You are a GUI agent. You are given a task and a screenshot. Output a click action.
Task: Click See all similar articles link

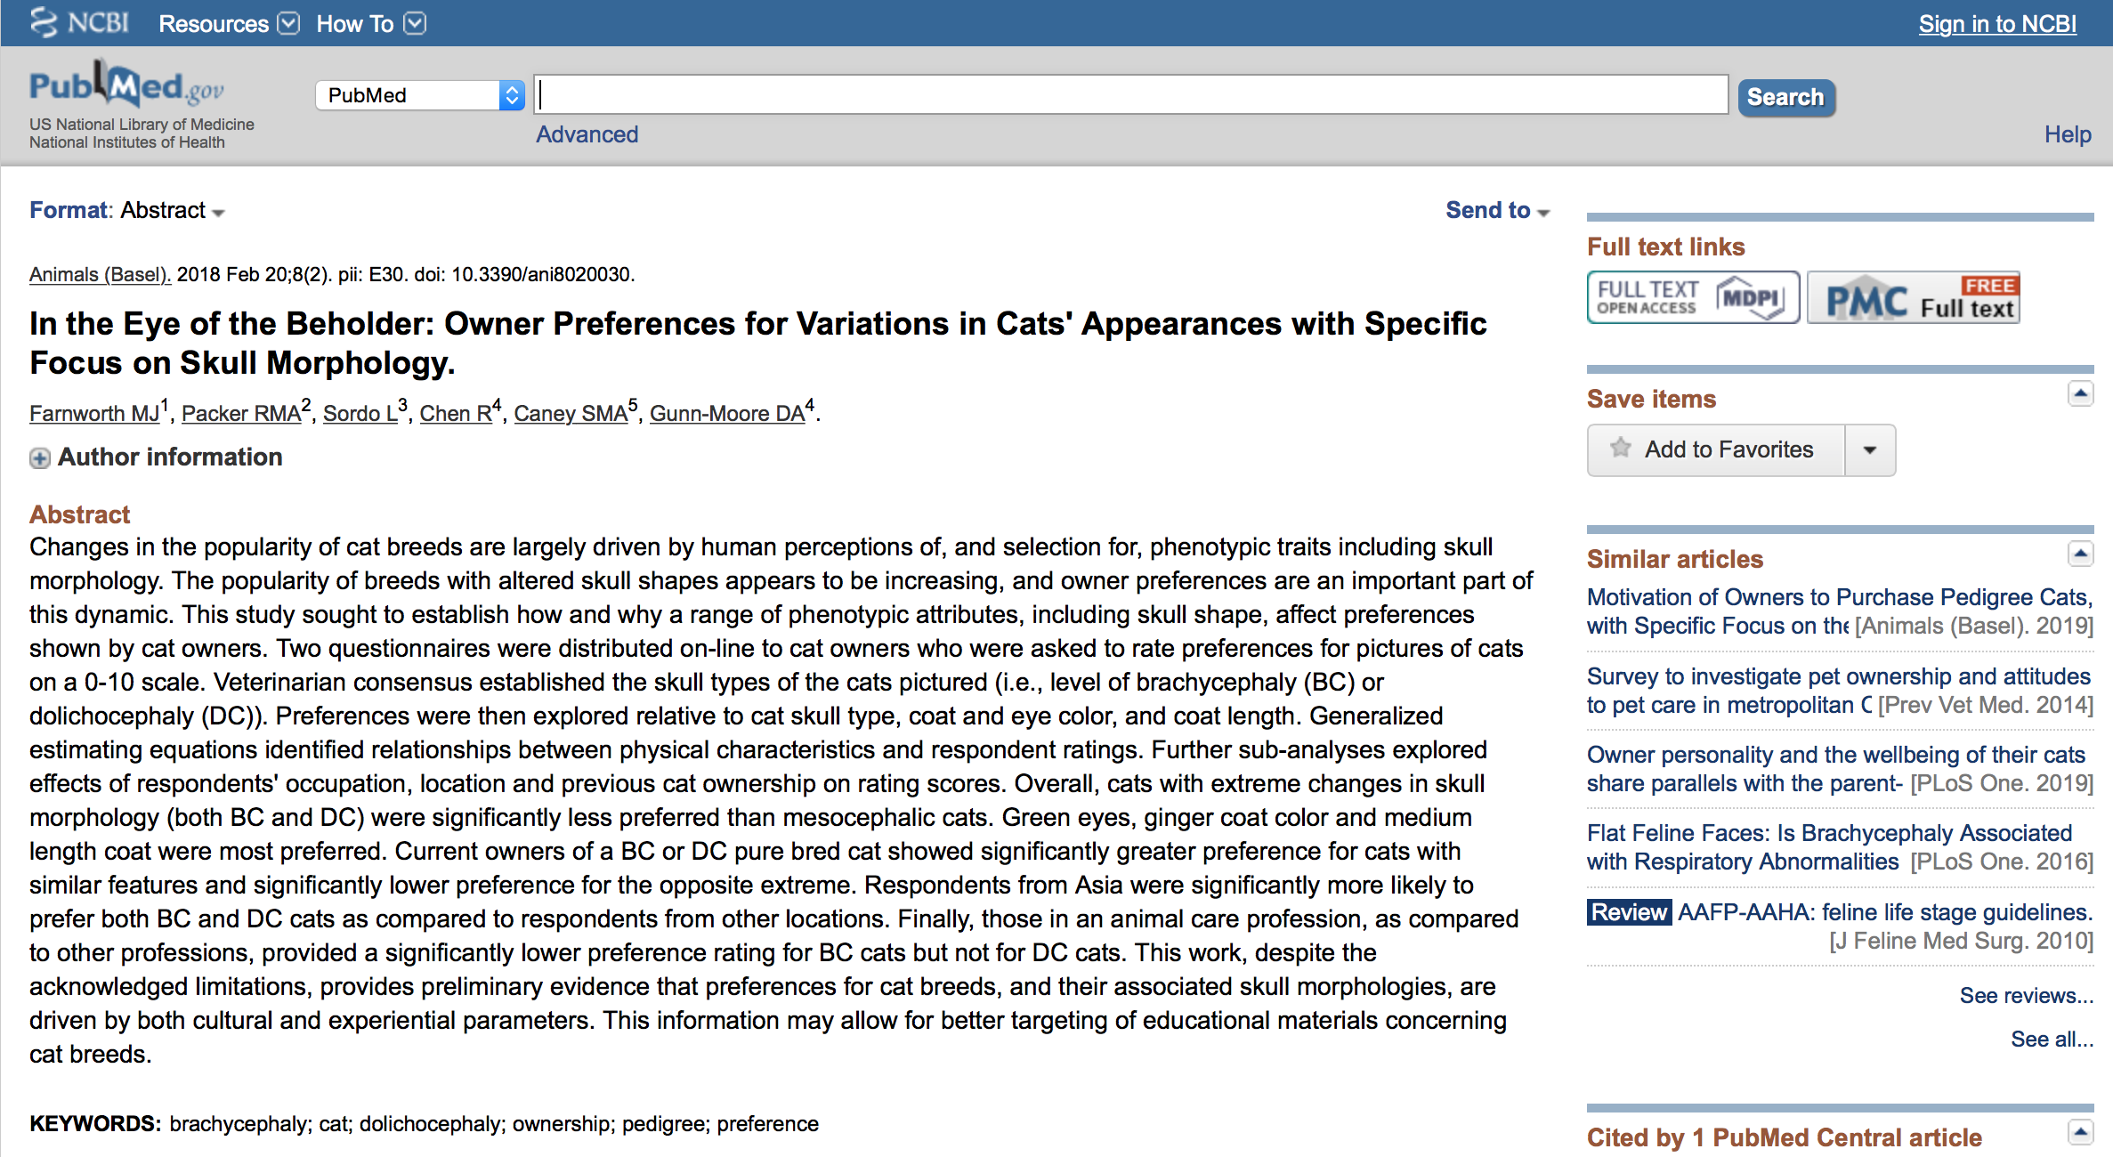[x=2052, y=1039]
